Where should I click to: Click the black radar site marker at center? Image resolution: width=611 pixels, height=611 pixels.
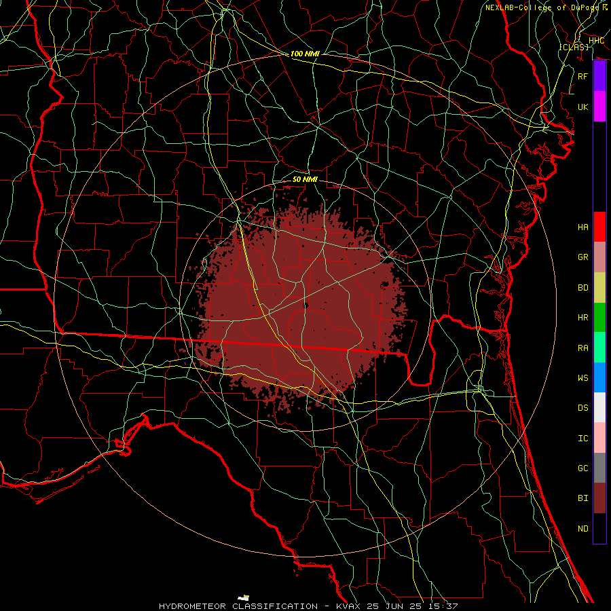306,306
